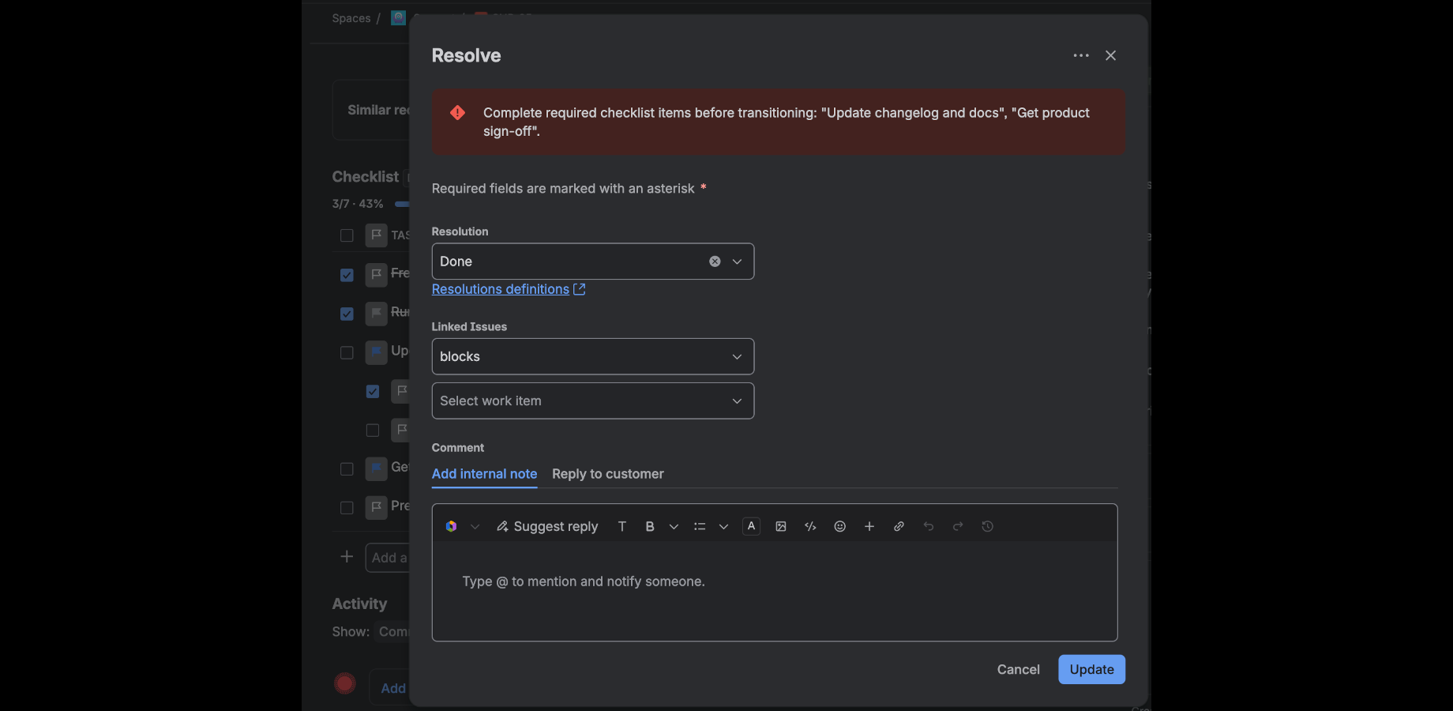Open the text color picker
Screen dimensions: 1453x711
point(752,526)
